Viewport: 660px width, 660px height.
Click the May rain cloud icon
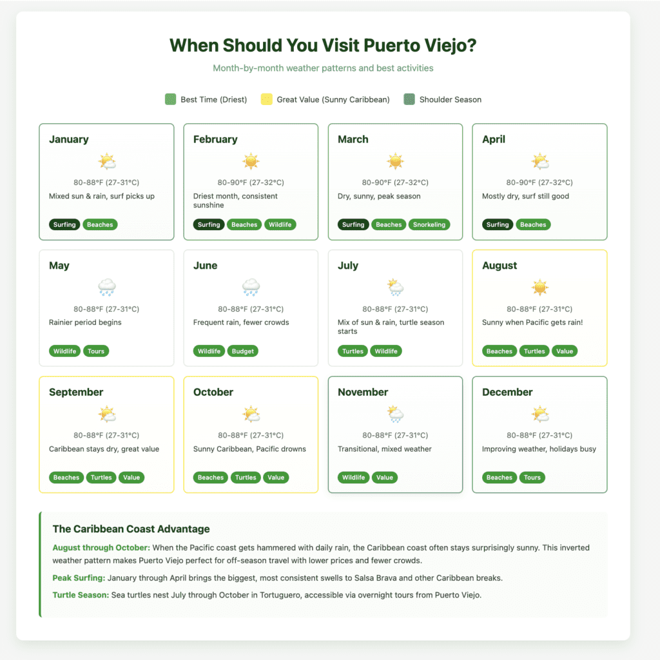[x=106, y=287]
